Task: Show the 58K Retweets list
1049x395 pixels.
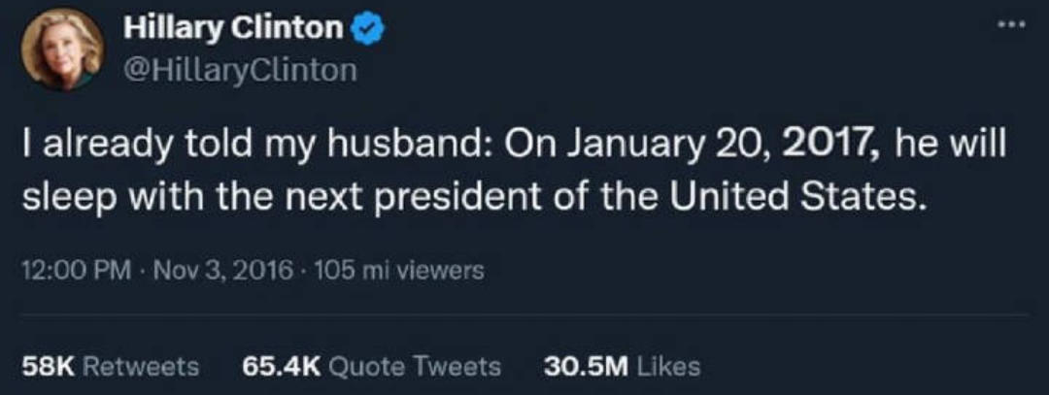Action: point(110,366)
